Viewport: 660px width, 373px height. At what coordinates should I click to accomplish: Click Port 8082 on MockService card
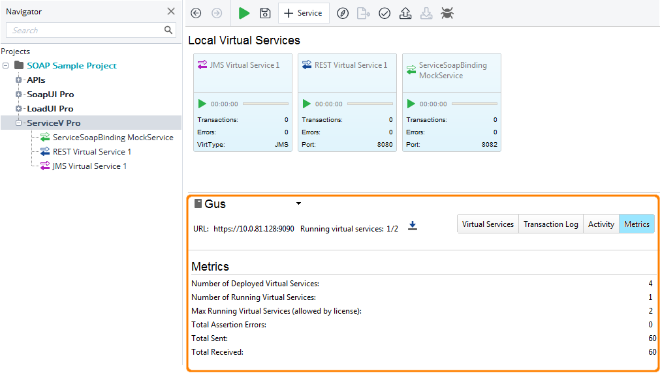pyautogui.click(x=452, y=145)
